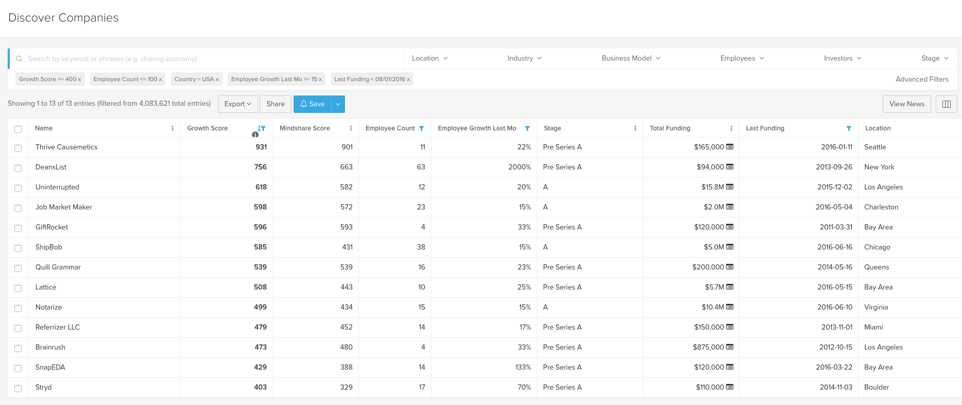Open Stage column options menu

pyautogui.click(x=635, y=128)
